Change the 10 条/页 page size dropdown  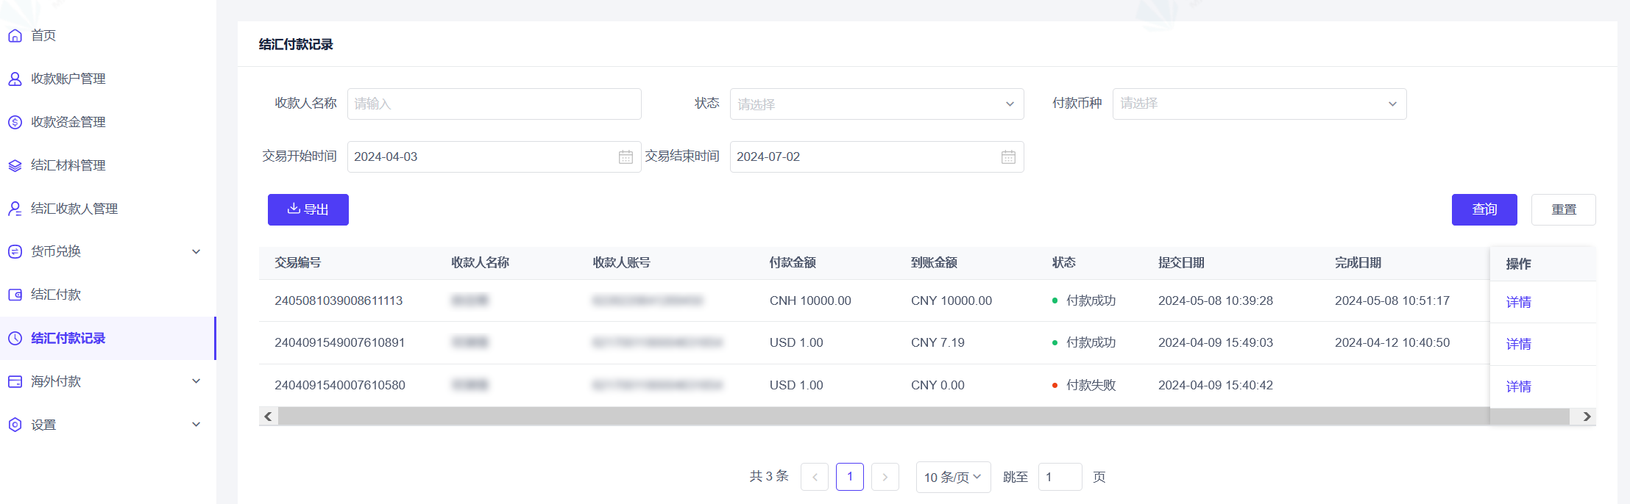(x=952, y=478)
